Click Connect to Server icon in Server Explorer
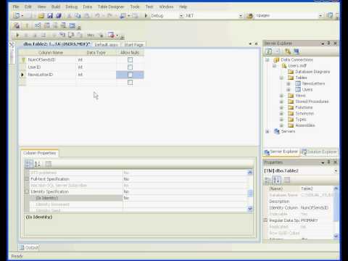The image size is (348, 261). 297,51
